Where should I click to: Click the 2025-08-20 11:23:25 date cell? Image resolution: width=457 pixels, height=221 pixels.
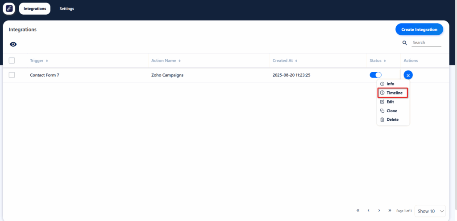[x=291, y=75]
